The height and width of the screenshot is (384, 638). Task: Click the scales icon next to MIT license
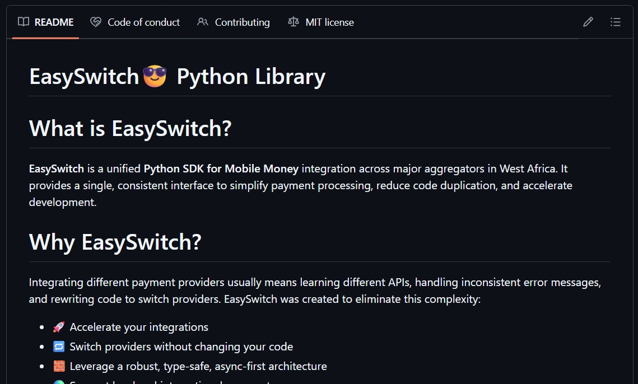click(292, 22)
